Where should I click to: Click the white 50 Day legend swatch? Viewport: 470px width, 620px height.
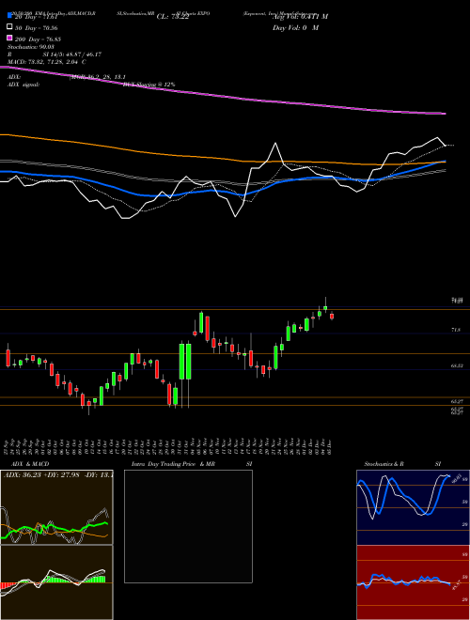tap(10, 27)
